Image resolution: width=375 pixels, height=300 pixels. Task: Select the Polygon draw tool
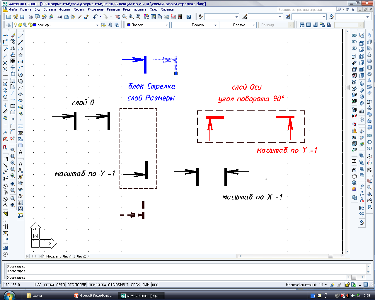click(21, 55)
